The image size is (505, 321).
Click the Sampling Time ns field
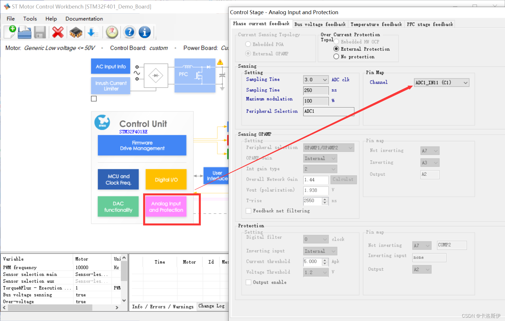316,90
